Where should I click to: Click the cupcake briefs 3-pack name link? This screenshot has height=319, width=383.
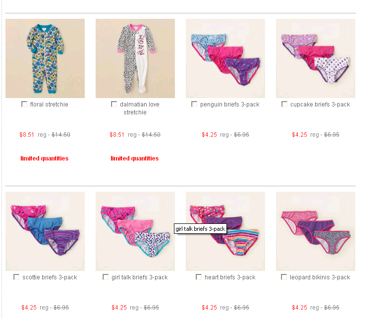pyautogui.click(x=320, y=105)
